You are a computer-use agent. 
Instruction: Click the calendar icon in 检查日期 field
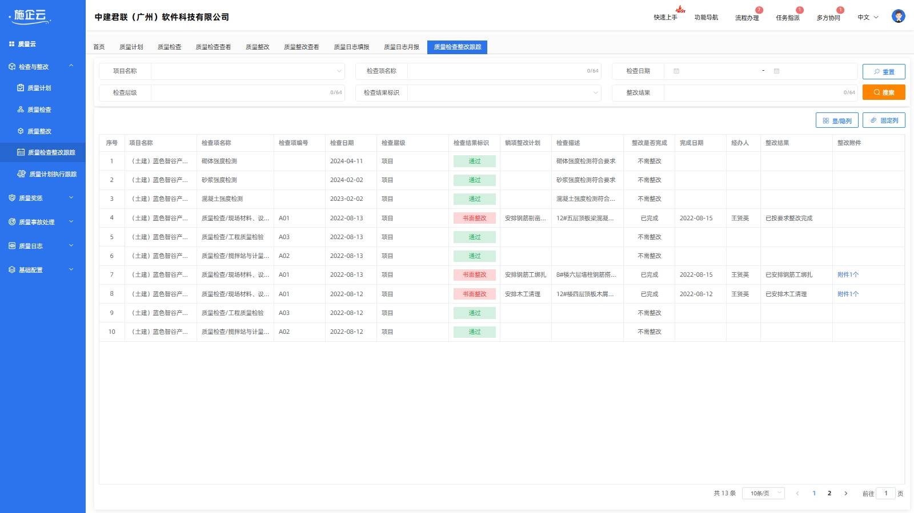click(676, 71)
